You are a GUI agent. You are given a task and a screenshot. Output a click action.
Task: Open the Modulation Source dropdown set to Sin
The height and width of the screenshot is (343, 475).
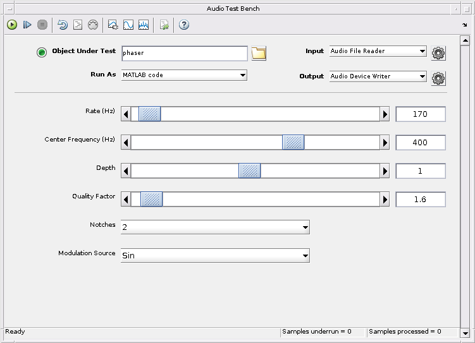tap(215, 256)
